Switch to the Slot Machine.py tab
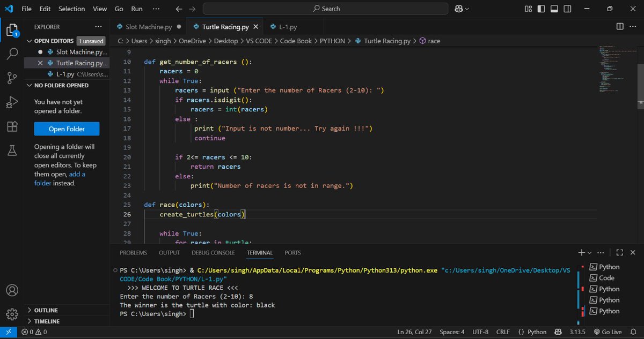Image resolution: width=644 pixels, height=339 pixels. [149, 27]
